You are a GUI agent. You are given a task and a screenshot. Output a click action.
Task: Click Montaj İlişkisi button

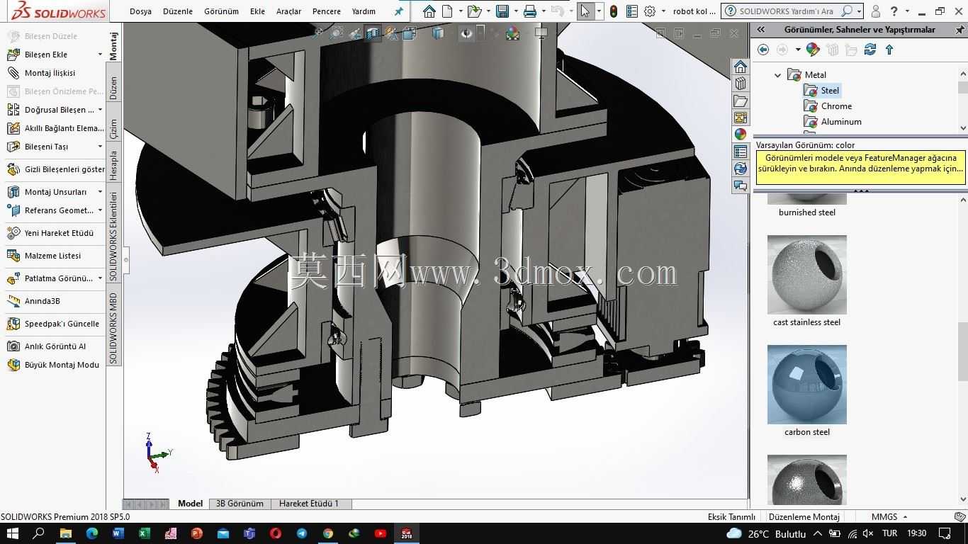pos(41,73)
